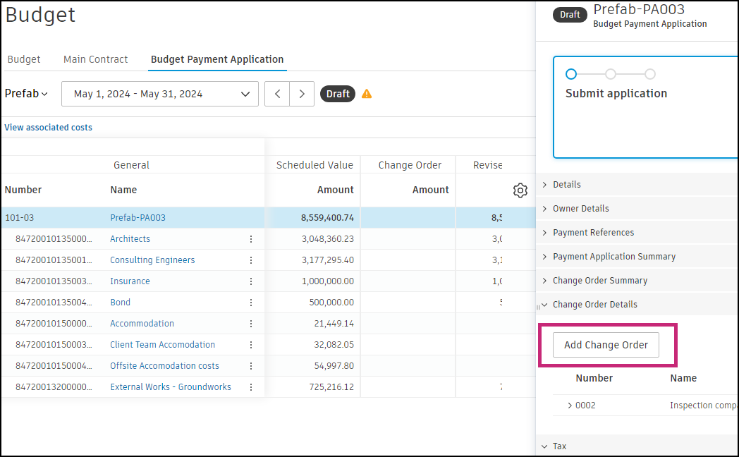The image size is (739, 457).
Task: Open the Prefab contract selector dropdown
Action: (x=26, y=94)
